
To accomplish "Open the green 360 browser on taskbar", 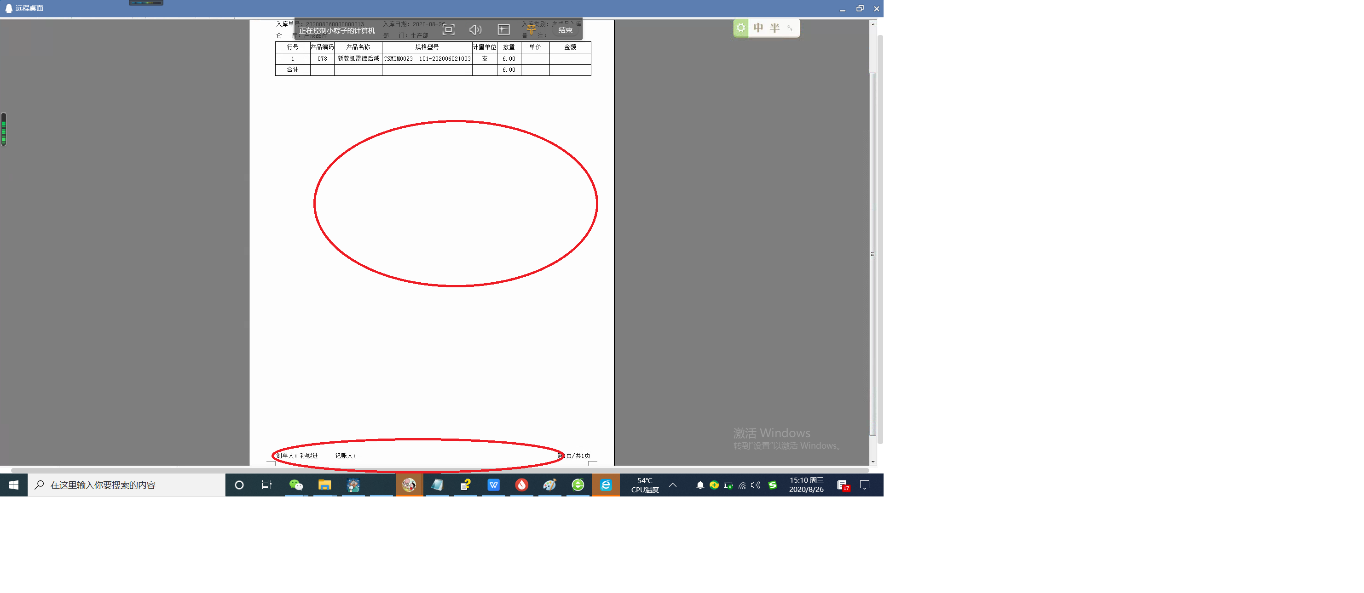I will coord(578,485).
